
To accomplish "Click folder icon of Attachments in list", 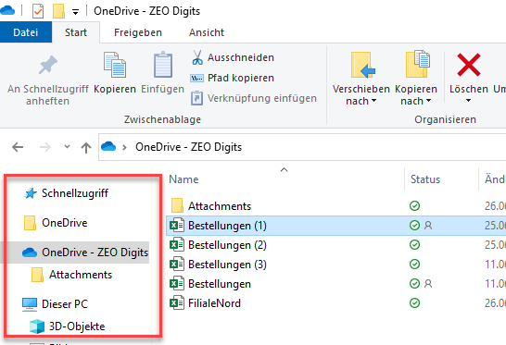I will click(177, 205).
